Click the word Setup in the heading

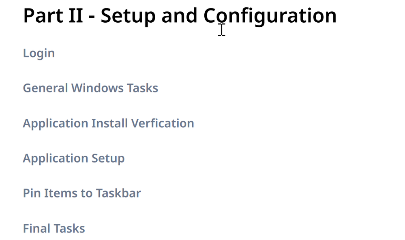pos(128,17)
